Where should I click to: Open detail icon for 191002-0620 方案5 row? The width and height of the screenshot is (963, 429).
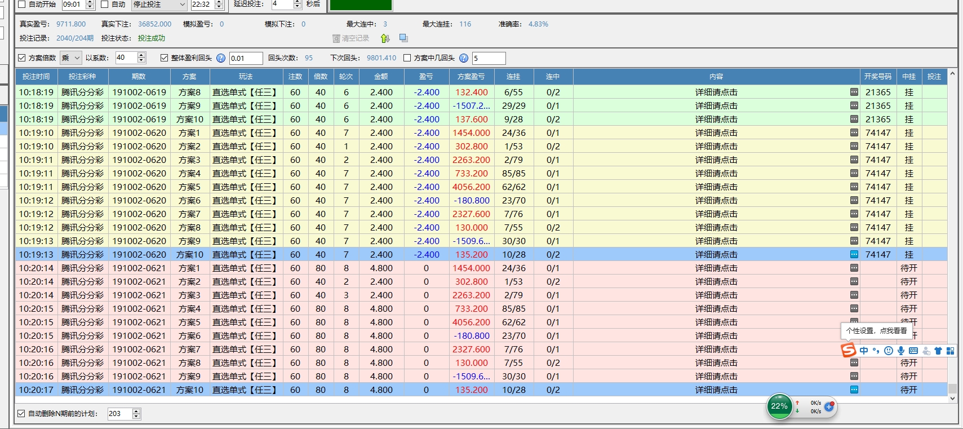(x=854, y=187)
